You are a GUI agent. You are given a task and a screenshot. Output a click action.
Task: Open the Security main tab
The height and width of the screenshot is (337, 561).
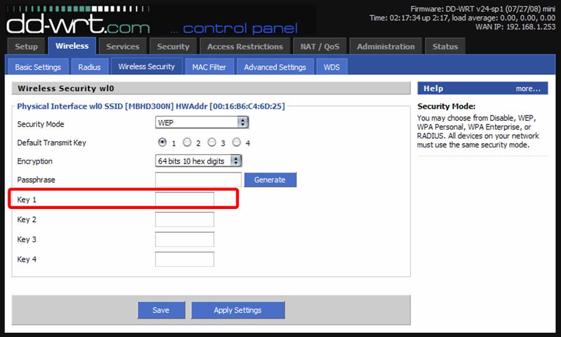pyautogui.click(x=173, y=46)
